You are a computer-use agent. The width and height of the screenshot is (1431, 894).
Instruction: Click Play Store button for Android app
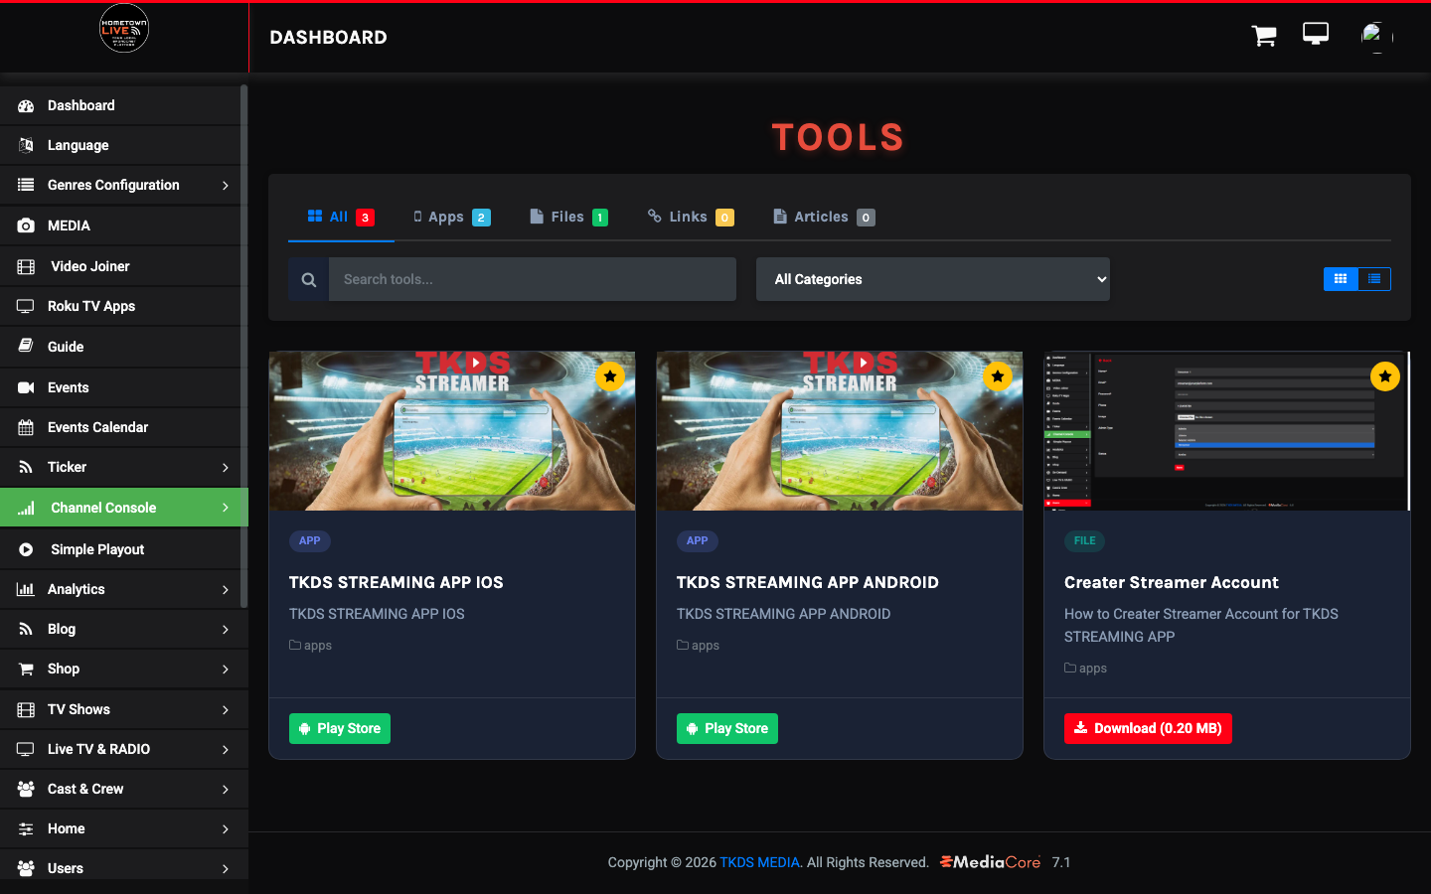pos(727,728)
